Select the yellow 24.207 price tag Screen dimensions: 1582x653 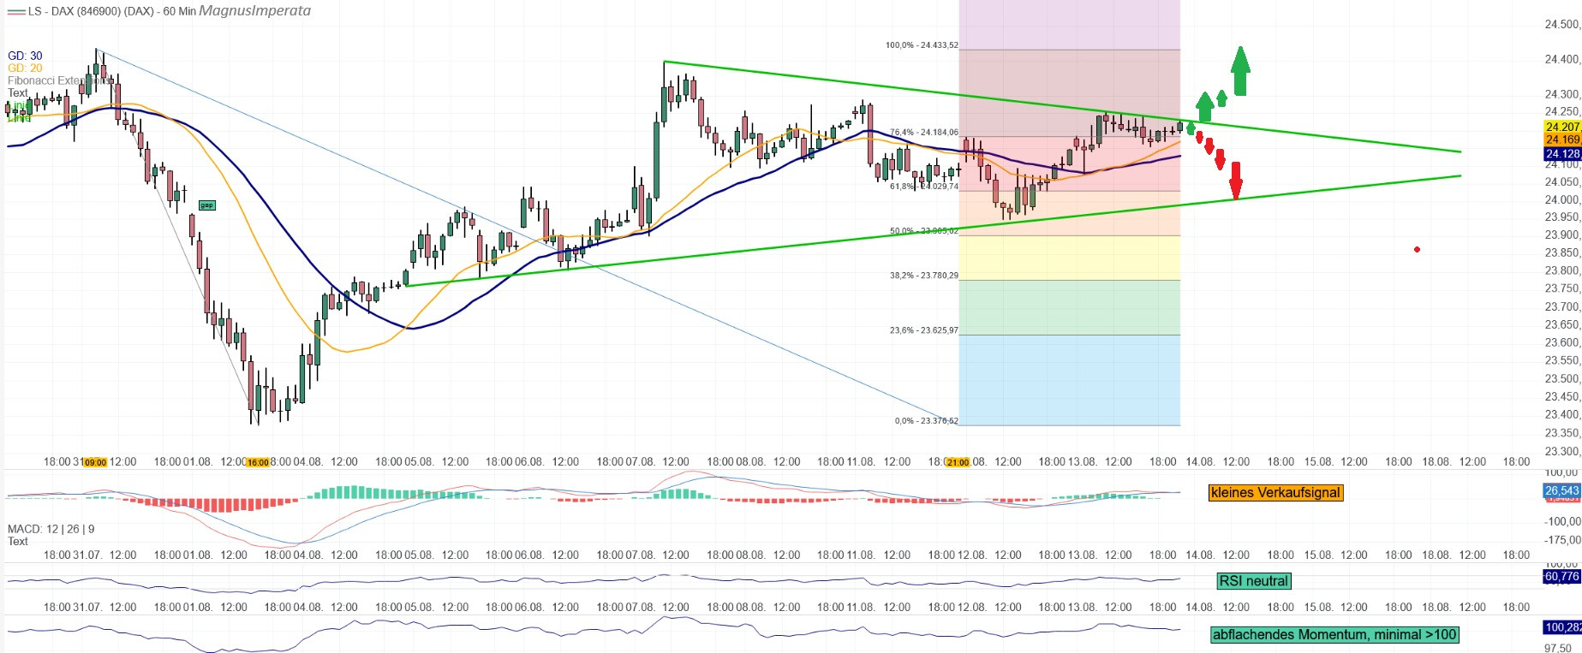[x=1562, y=127]
